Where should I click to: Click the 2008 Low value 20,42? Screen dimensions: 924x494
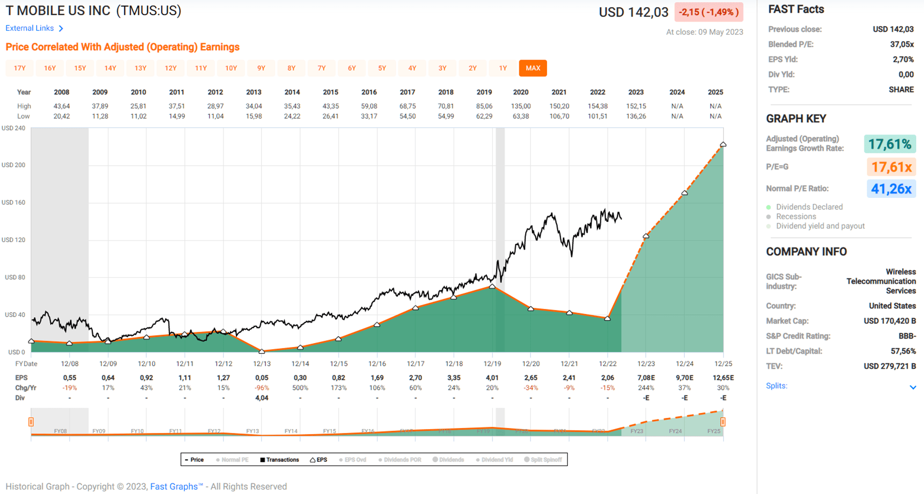tap(62, 116)
